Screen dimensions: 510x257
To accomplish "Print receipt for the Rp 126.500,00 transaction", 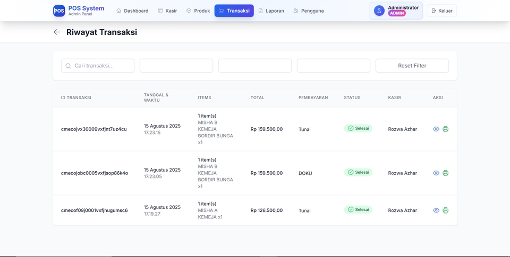I will click(445, 210).
